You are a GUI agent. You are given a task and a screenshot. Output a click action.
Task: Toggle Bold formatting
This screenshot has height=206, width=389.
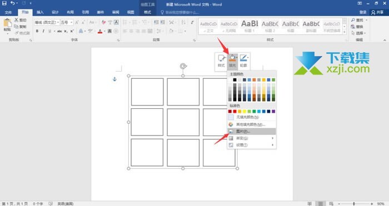[37, 31]
